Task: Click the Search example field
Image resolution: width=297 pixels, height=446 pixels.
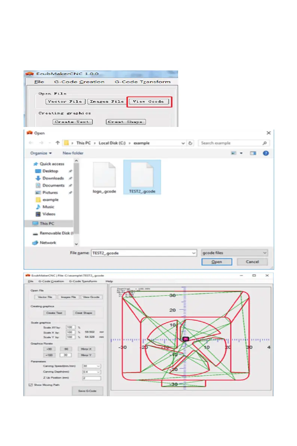Action: coord(231,143)
